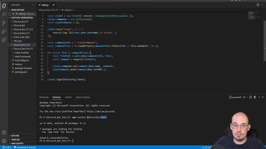The image size is (266, 149).
Task: Open the Manage gear settings
Action: pos(4,141)
